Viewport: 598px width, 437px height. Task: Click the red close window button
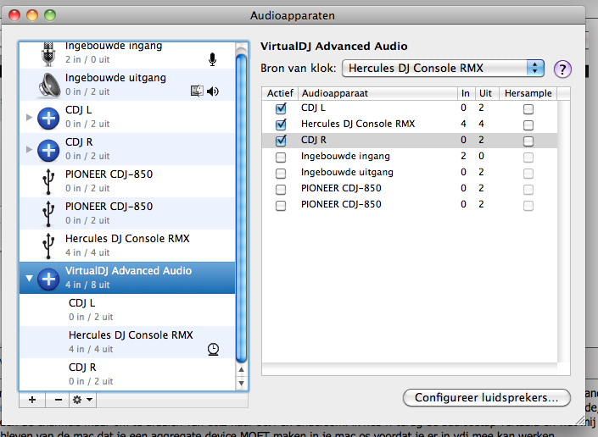pos(14,15)
